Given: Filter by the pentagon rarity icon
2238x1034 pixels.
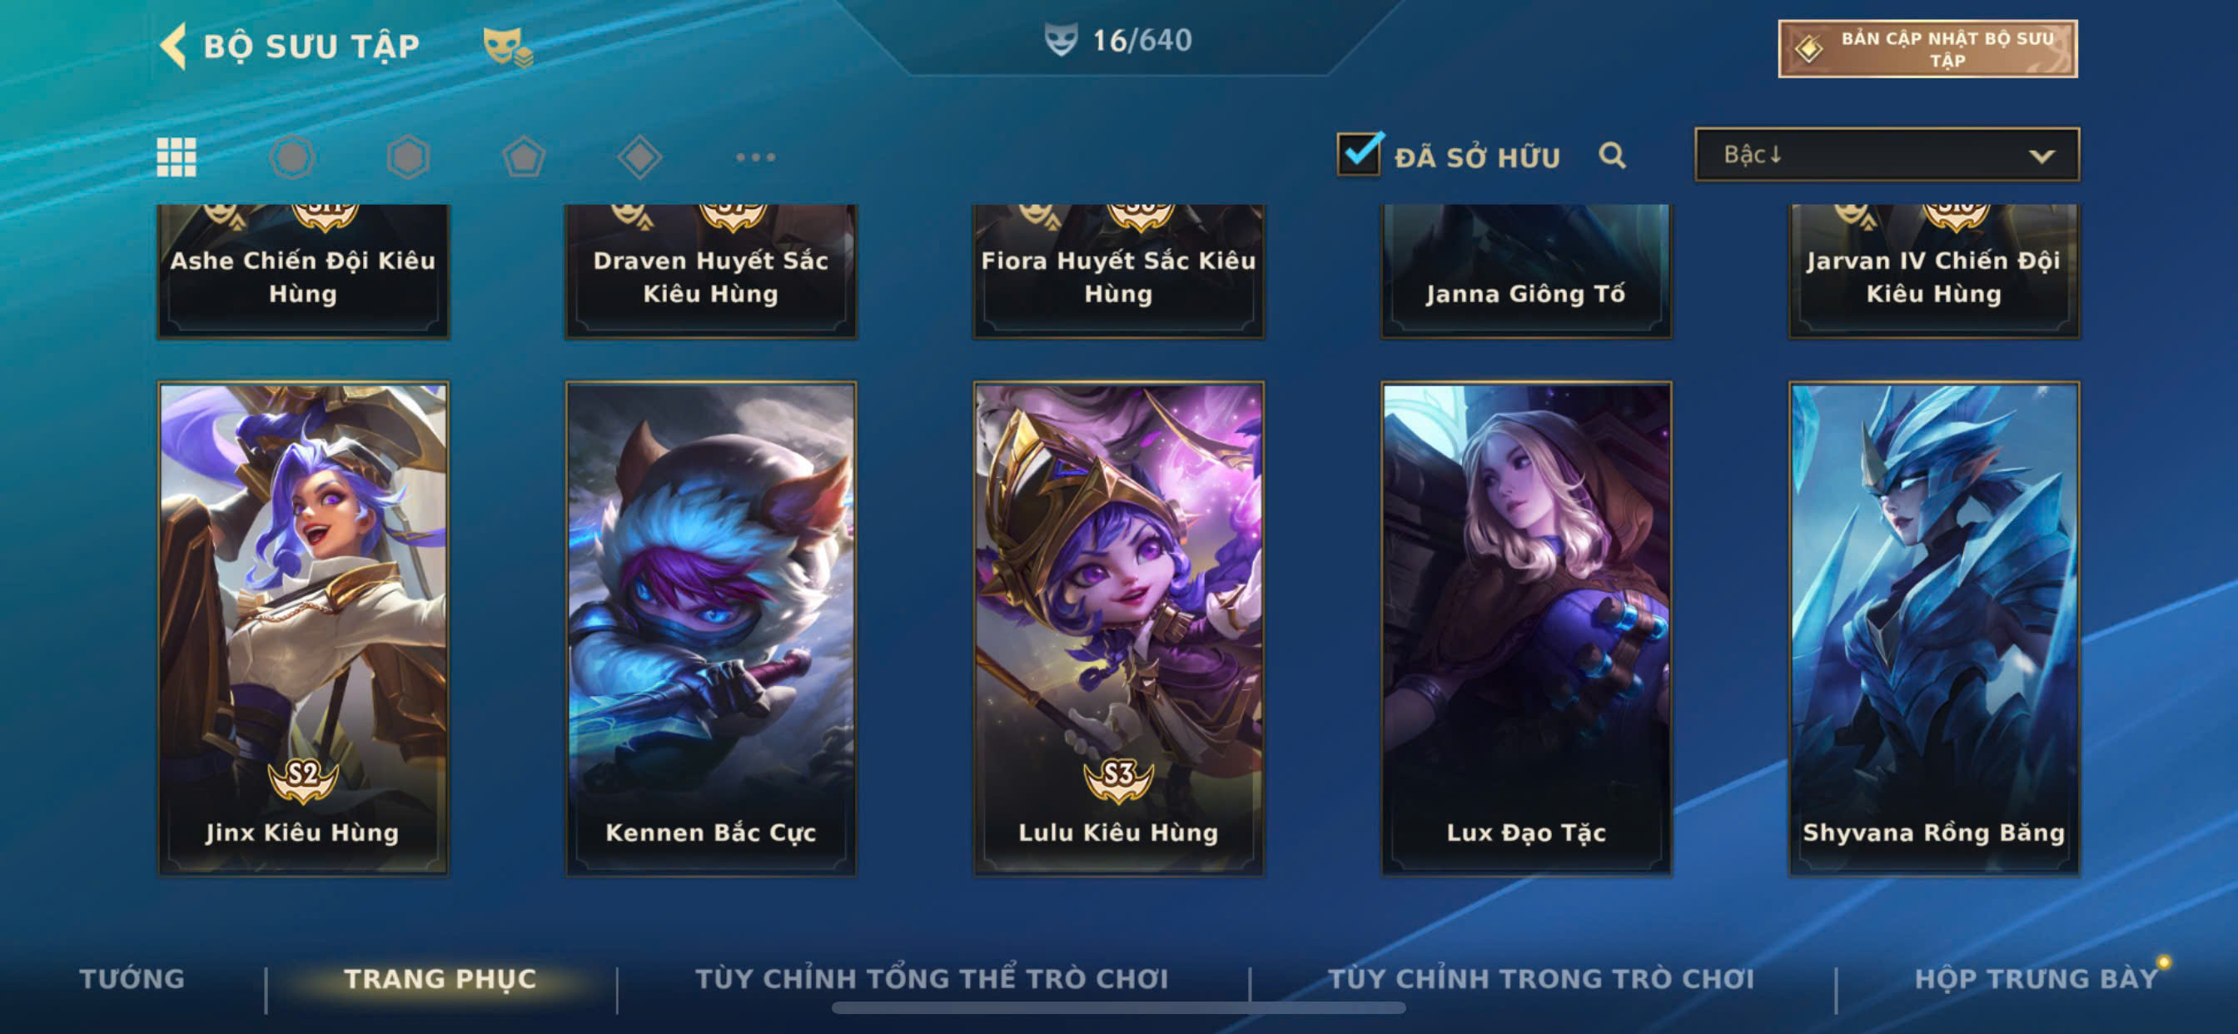Looking at the screenshot, I should (x=524, y=157).
